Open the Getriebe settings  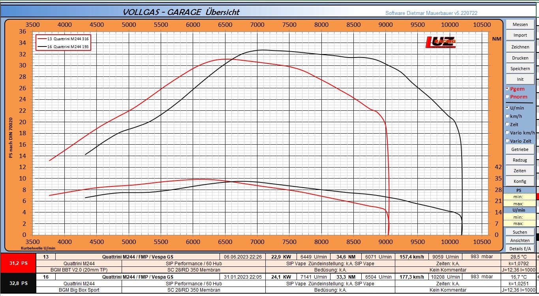520,150
